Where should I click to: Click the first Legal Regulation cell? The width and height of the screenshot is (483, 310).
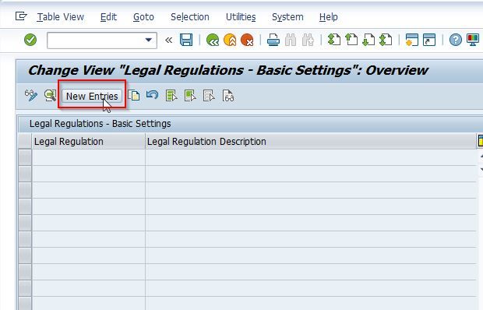[88, 157]
